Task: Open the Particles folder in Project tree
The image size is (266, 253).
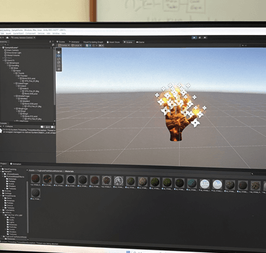Action: 12,227
